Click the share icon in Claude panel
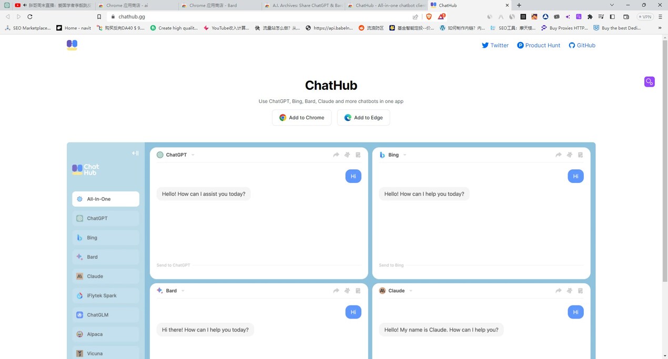The height and width of the screenshot is (359, 668). 559,291
